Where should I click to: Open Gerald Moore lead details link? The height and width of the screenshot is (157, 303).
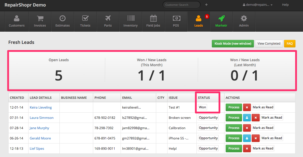[40, 138]
